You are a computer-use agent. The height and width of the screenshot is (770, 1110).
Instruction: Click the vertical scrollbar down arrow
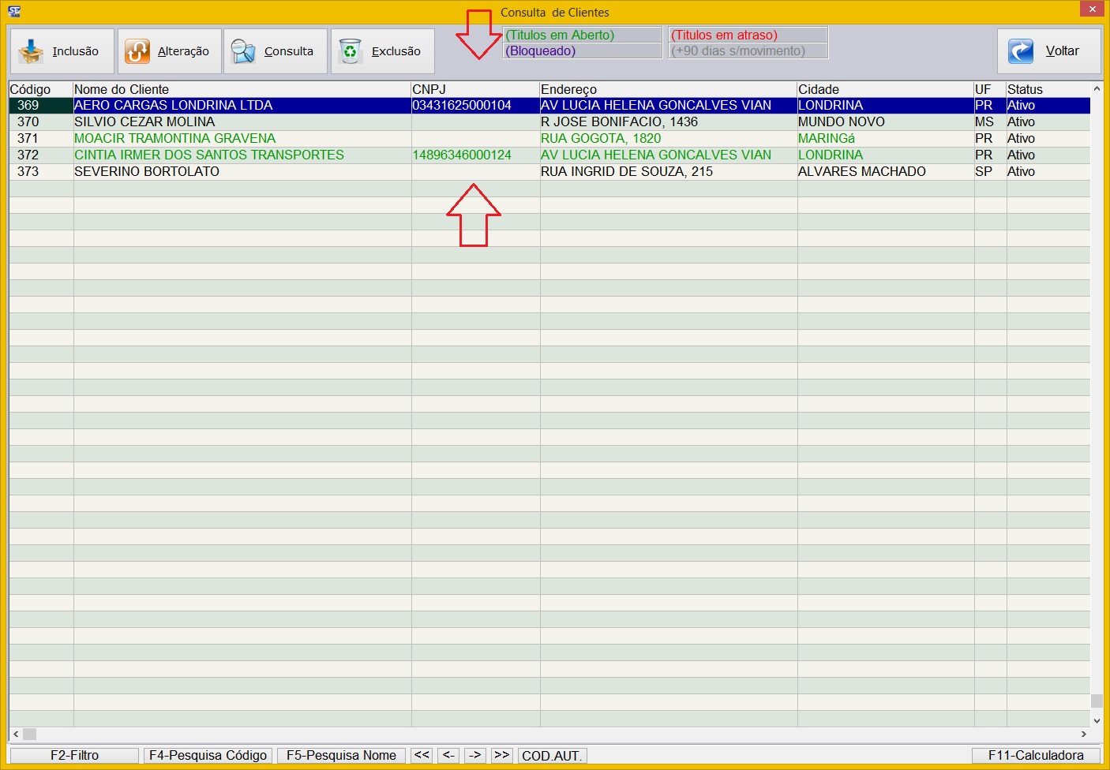[1097, 720]
